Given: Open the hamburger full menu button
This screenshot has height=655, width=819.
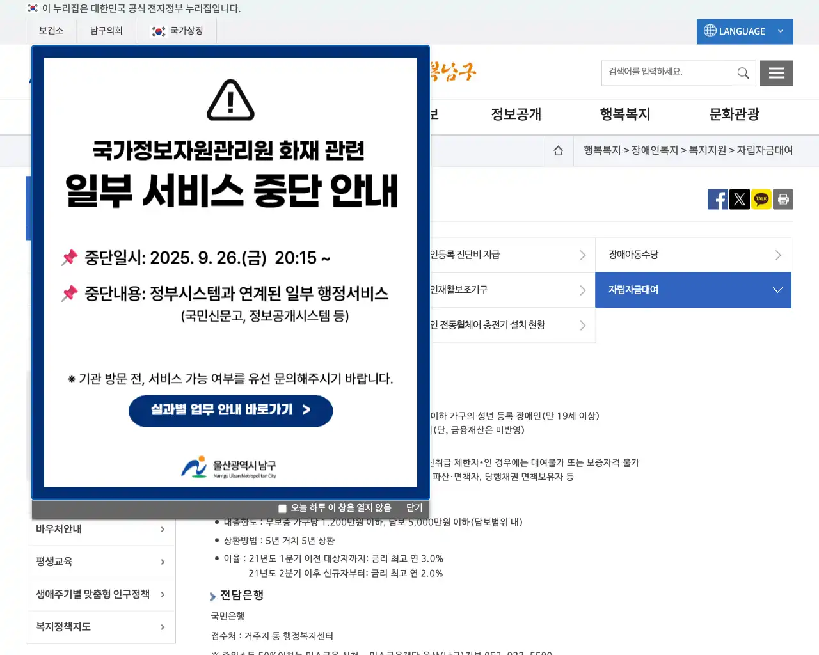Looking at the screenshot, I should click(777, 73).
